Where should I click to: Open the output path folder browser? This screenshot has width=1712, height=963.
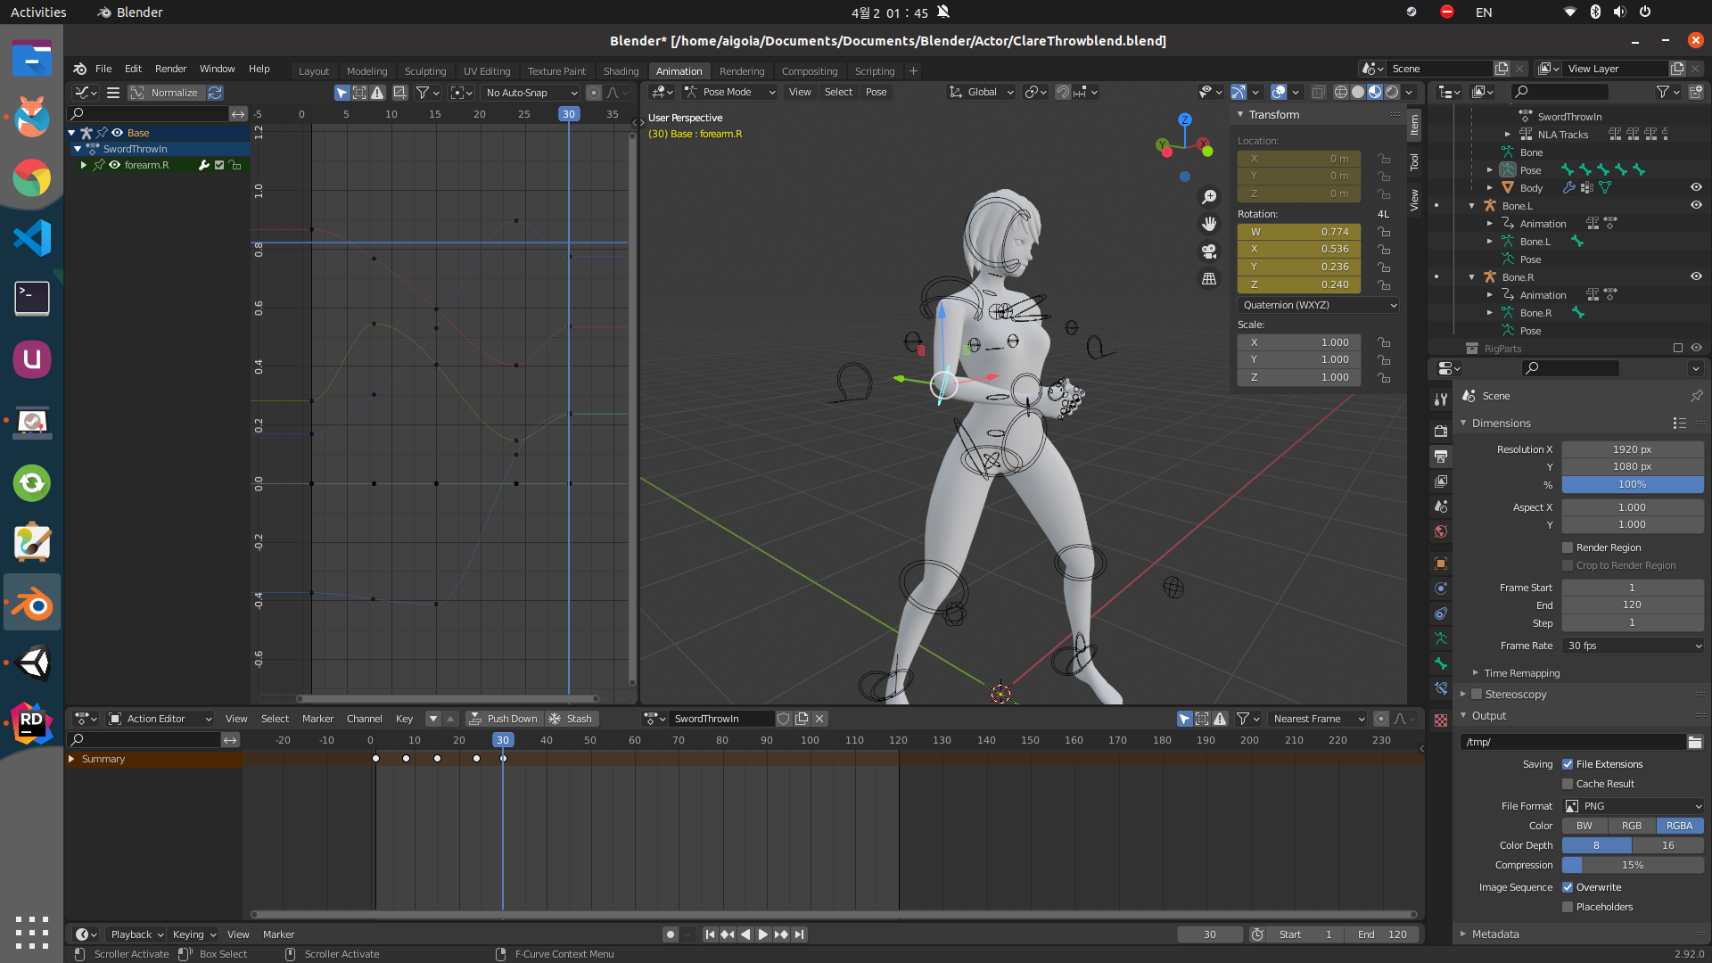pos(1695,742)
